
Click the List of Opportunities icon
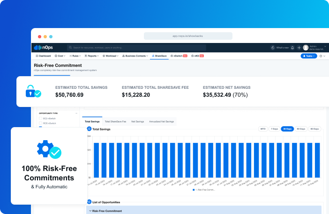(x=89, y=202)
